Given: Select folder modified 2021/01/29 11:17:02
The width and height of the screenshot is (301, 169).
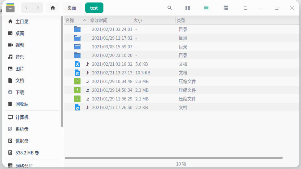Looking at the screenshot, I should click(77, 38).
